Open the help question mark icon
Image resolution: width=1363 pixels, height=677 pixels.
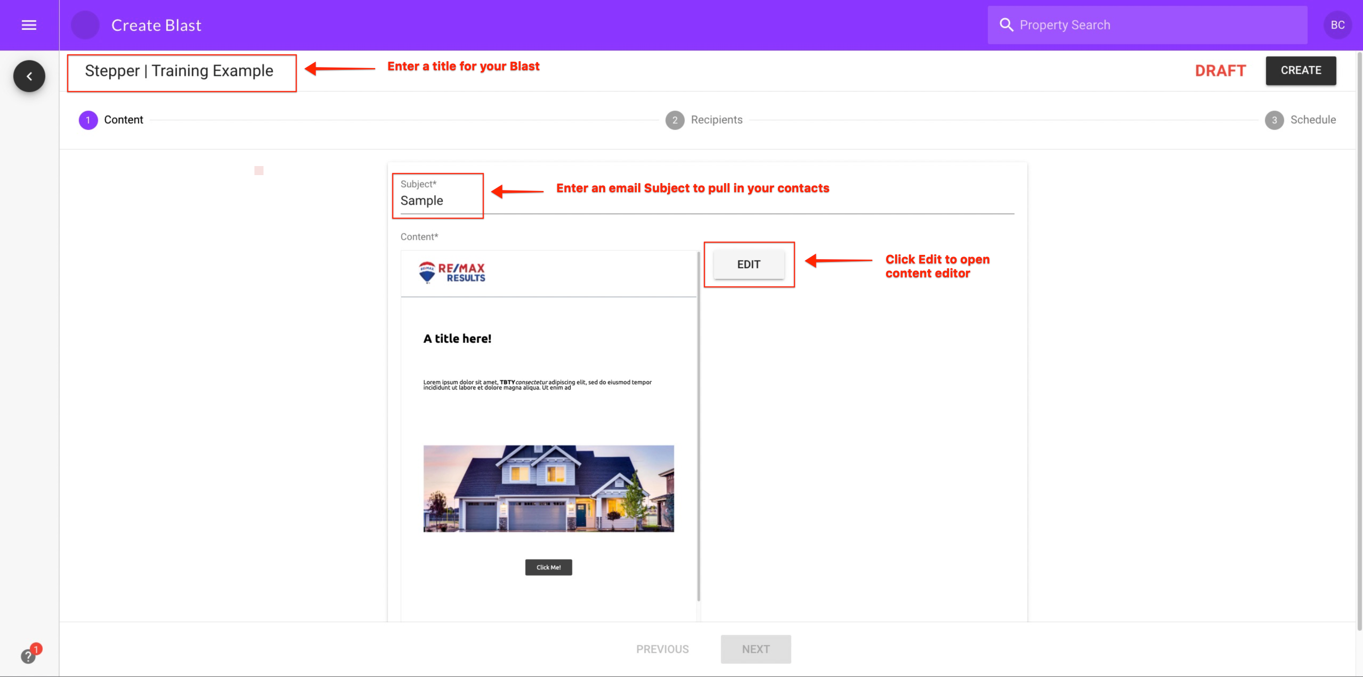[28, 656]
